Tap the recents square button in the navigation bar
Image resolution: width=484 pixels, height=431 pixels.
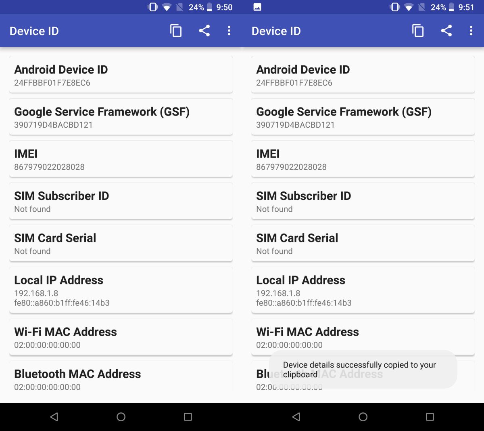pos(188,416)
